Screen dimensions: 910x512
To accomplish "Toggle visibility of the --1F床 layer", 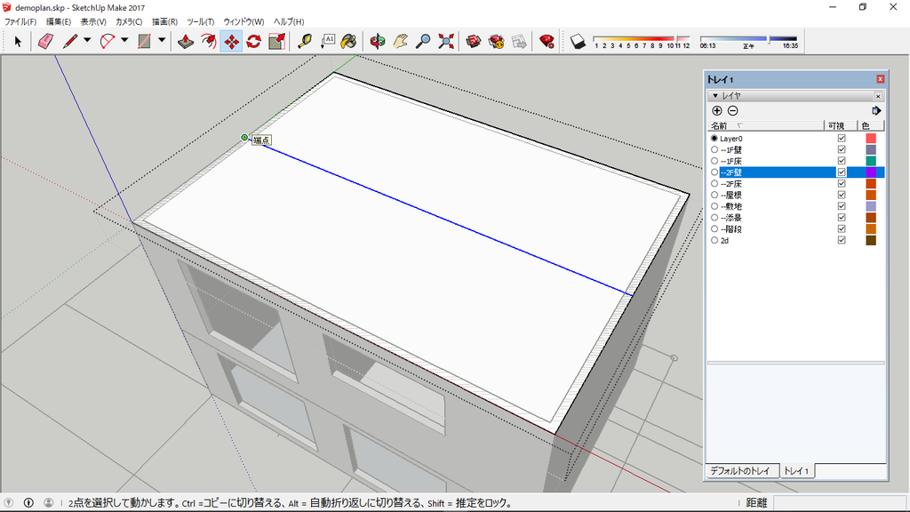I will [x=842, y=161].
